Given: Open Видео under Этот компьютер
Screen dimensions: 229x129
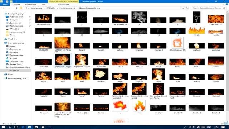Looking at the screenshot, I should [x=13, y=46].
